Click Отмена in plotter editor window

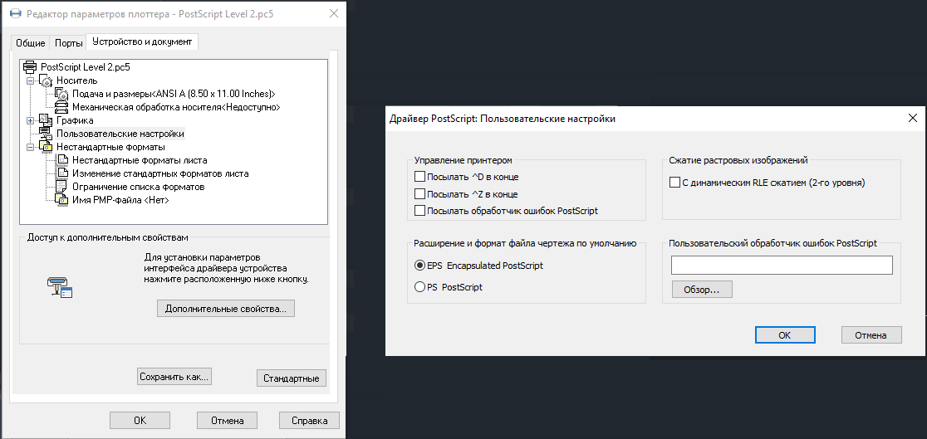(x=228, y=421)
